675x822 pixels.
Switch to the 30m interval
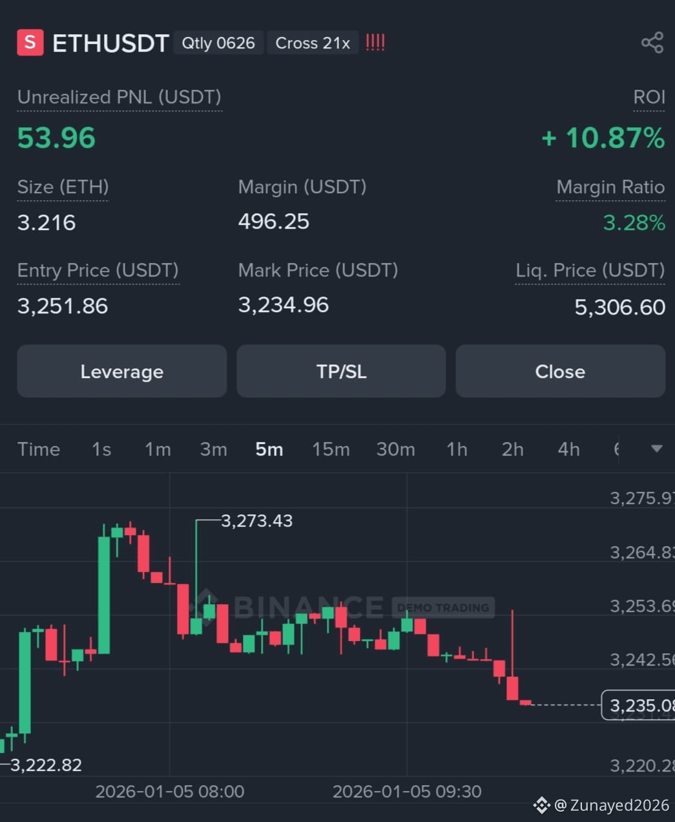pyautogui.click(x=396, y=449)
